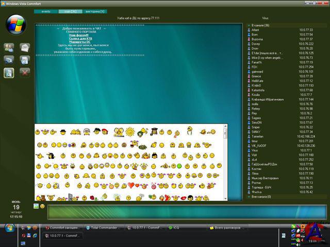The height and width of the screenshot is (247, 330).
Task: Click the Windows Start button
Action: pos(10,227)
